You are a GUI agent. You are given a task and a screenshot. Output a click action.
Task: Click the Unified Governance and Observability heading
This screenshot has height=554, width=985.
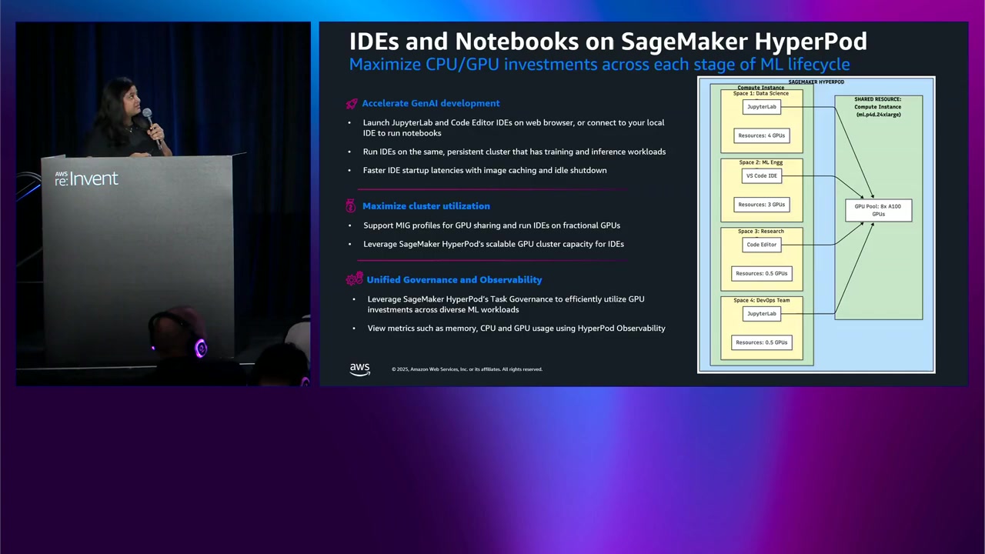(x=454, y=279)
